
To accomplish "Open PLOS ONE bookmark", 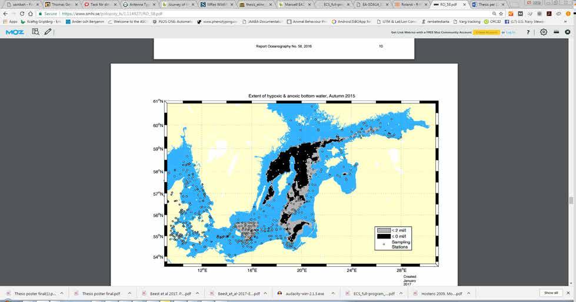I will click(172, 22).
